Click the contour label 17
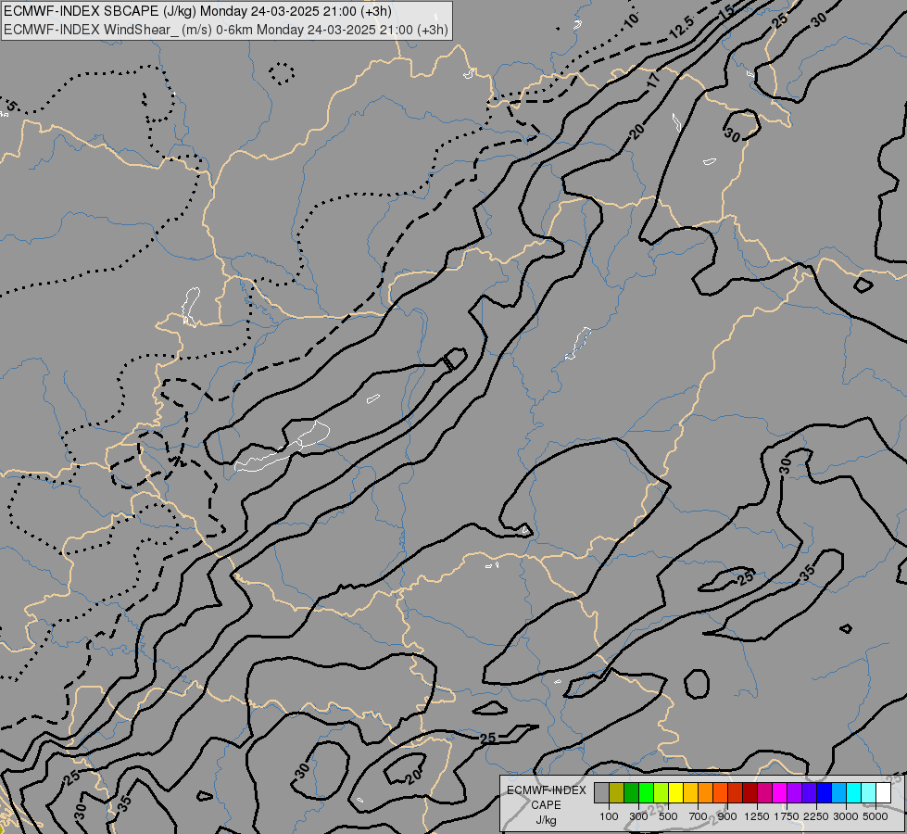Image resolution: width=907 pixels, height=834 pixels. point(653,80)
